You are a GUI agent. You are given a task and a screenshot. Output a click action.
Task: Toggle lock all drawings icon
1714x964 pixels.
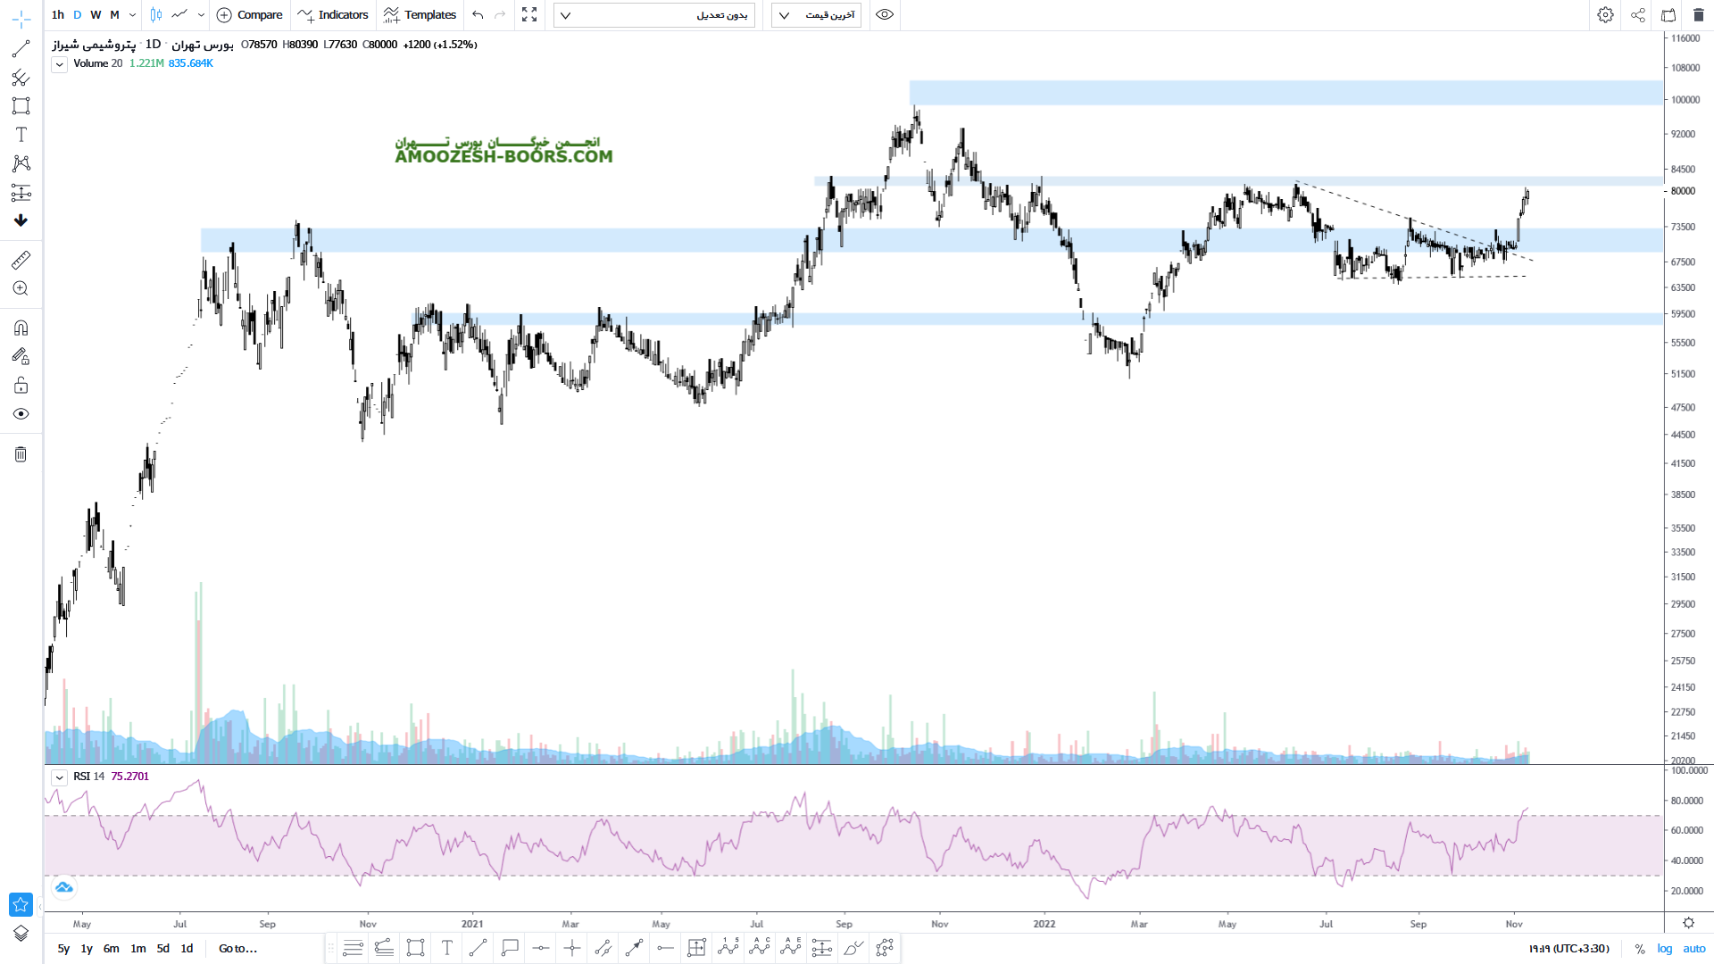click(x=21, y=386)
